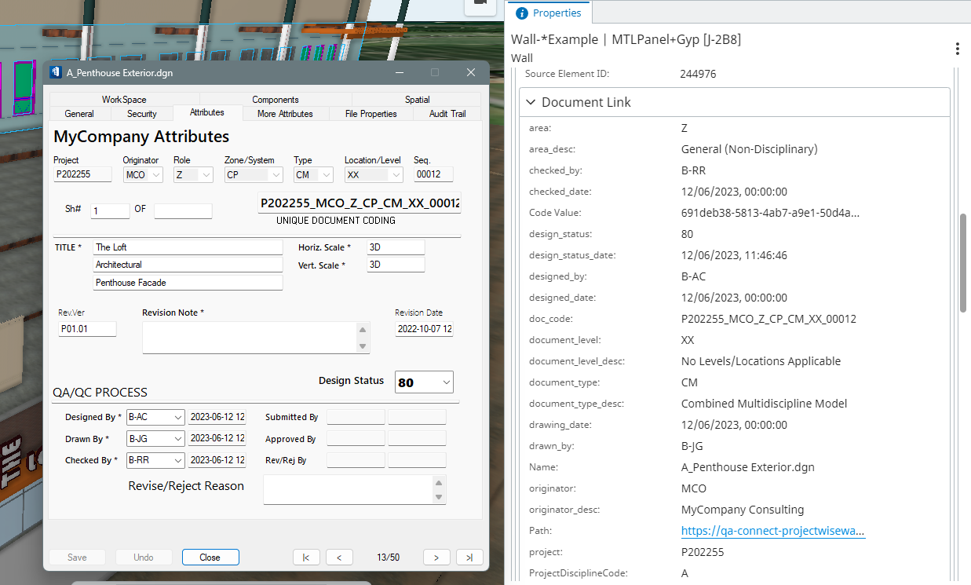
Task: Go to first document with |< button
Action: 306,558
